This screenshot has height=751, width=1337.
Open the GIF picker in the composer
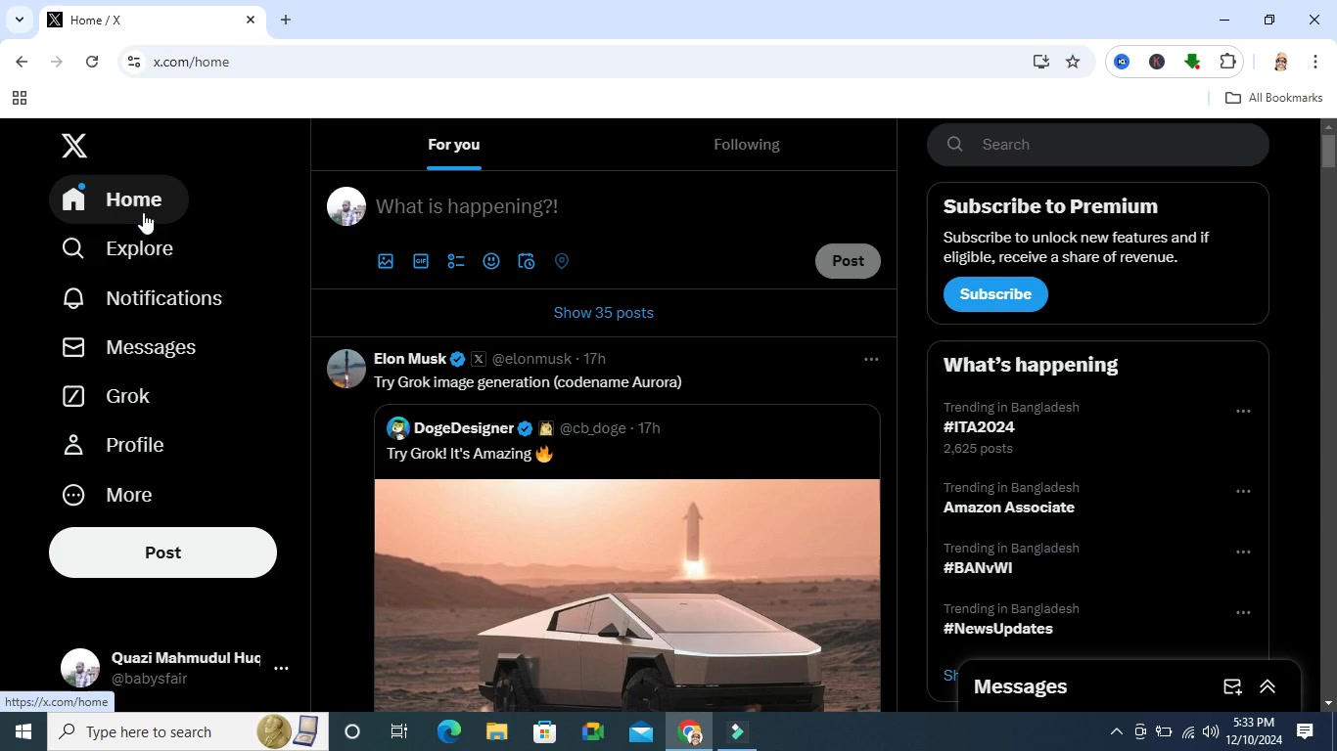pyautogui.click(x=421, y=261)
